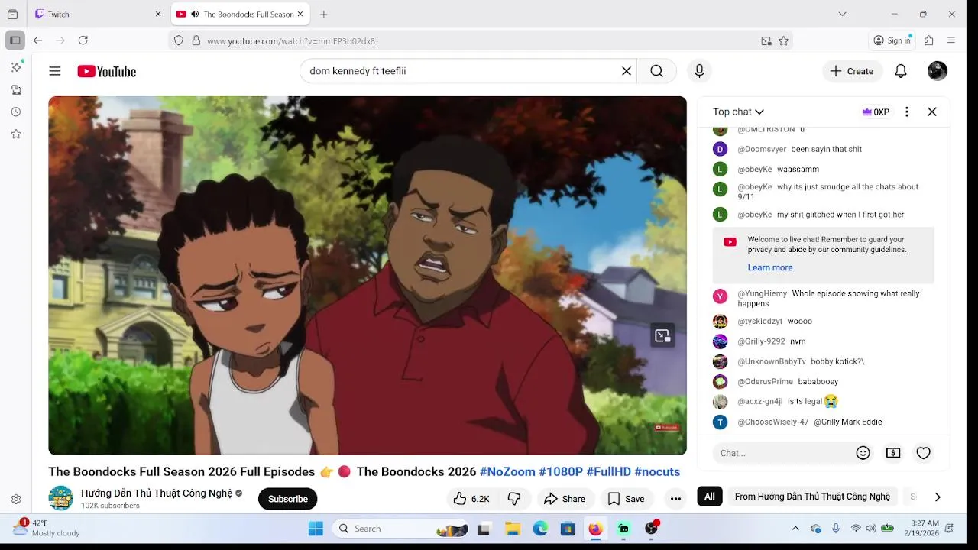Show more filter chips with right arrow

point(938,497)
